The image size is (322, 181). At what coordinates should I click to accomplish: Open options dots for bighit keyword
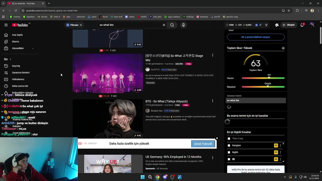280,152
